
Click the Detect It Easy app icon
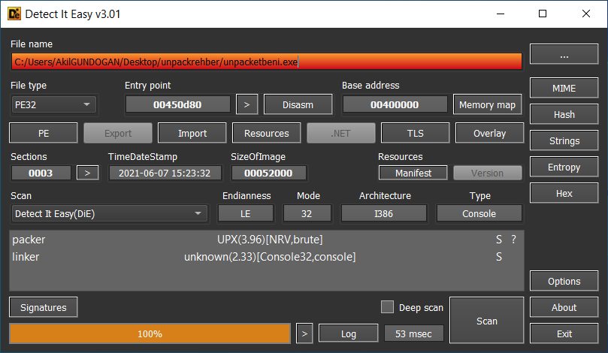14,14
